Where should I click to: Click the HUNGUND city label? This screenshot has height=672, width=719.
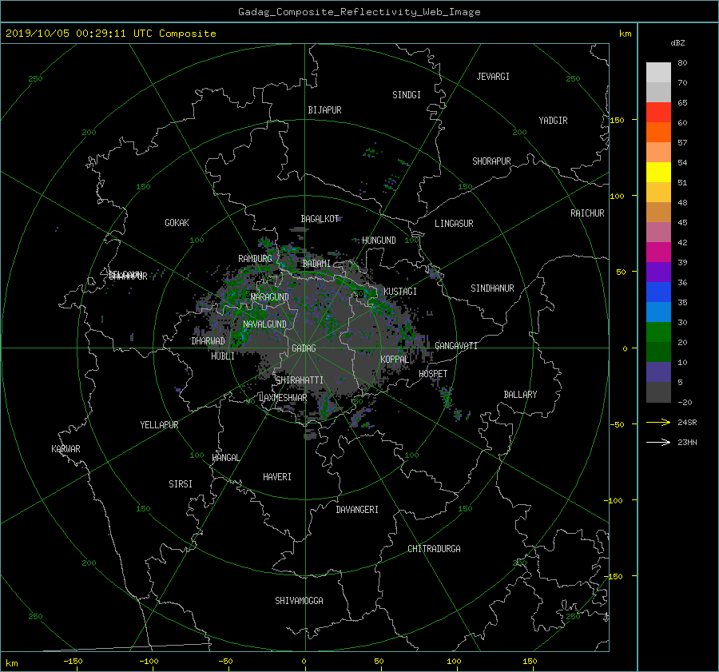[379, 241]
